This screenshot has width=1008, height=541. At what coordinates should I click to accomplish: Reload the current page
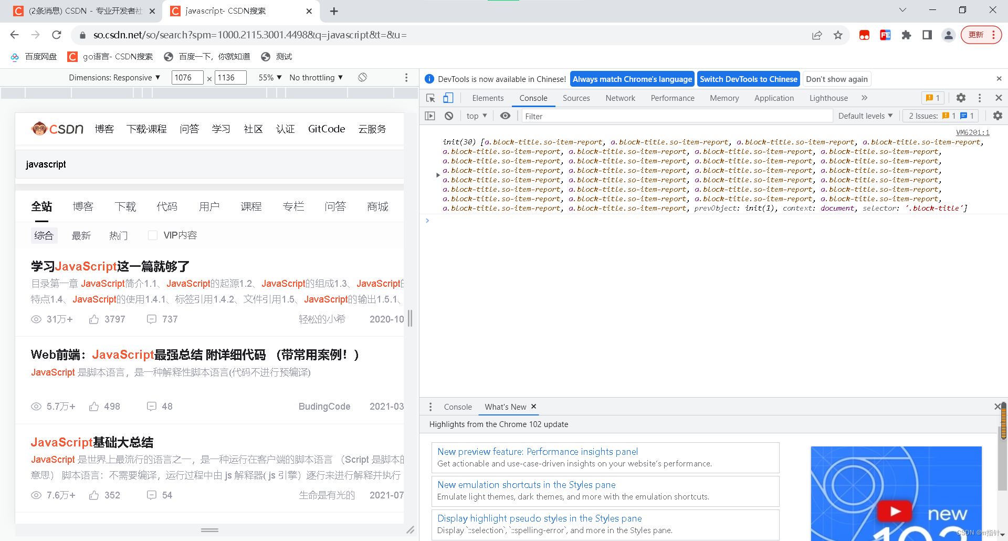coord(57,35)
